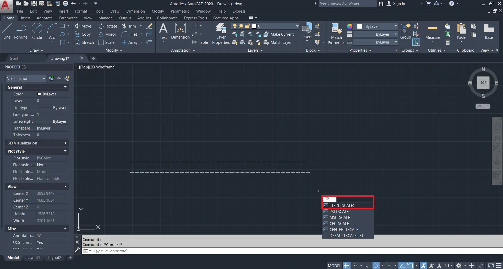Open the layer 0 dropdown list
This screenshot has width=503, height=269.
297,26
